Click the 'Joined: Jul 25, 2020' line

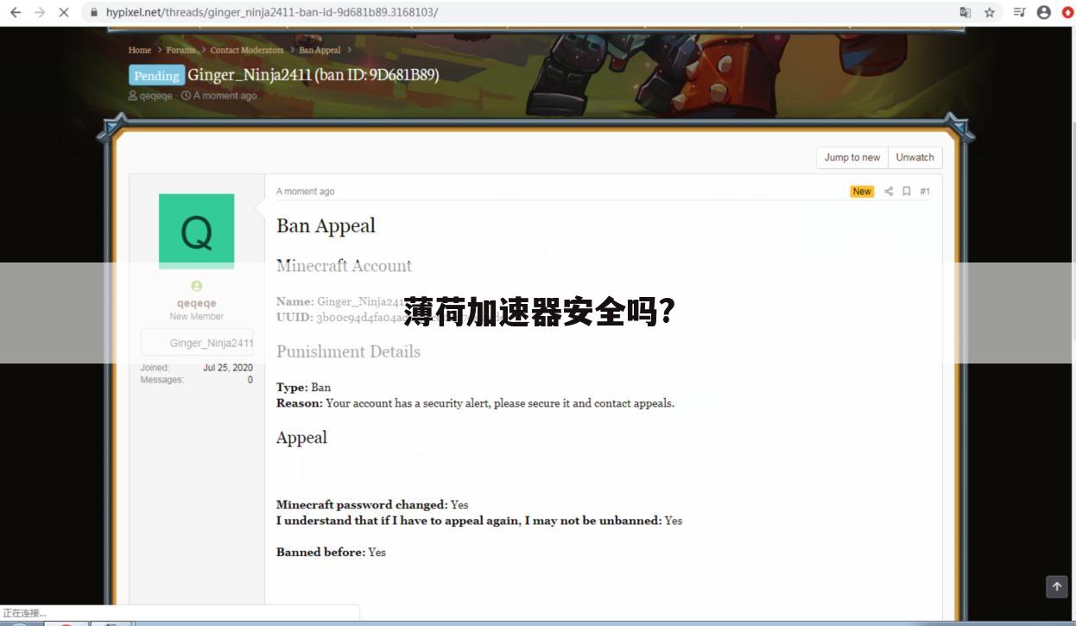pos(197,368)
